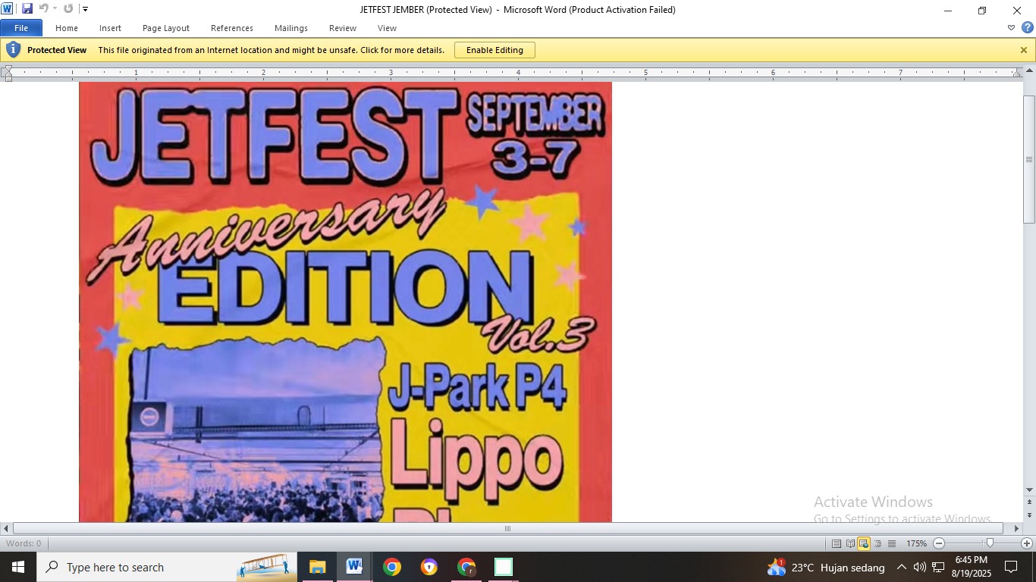The width and height of the screenshot is (1036, 582).
Task: Click the vertical scrollbar up arrow
Action: [1029, 72]
